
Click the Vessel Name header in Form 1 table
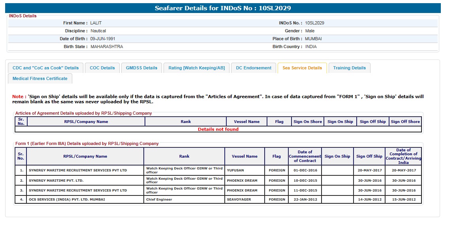click(x=245, y=156)
